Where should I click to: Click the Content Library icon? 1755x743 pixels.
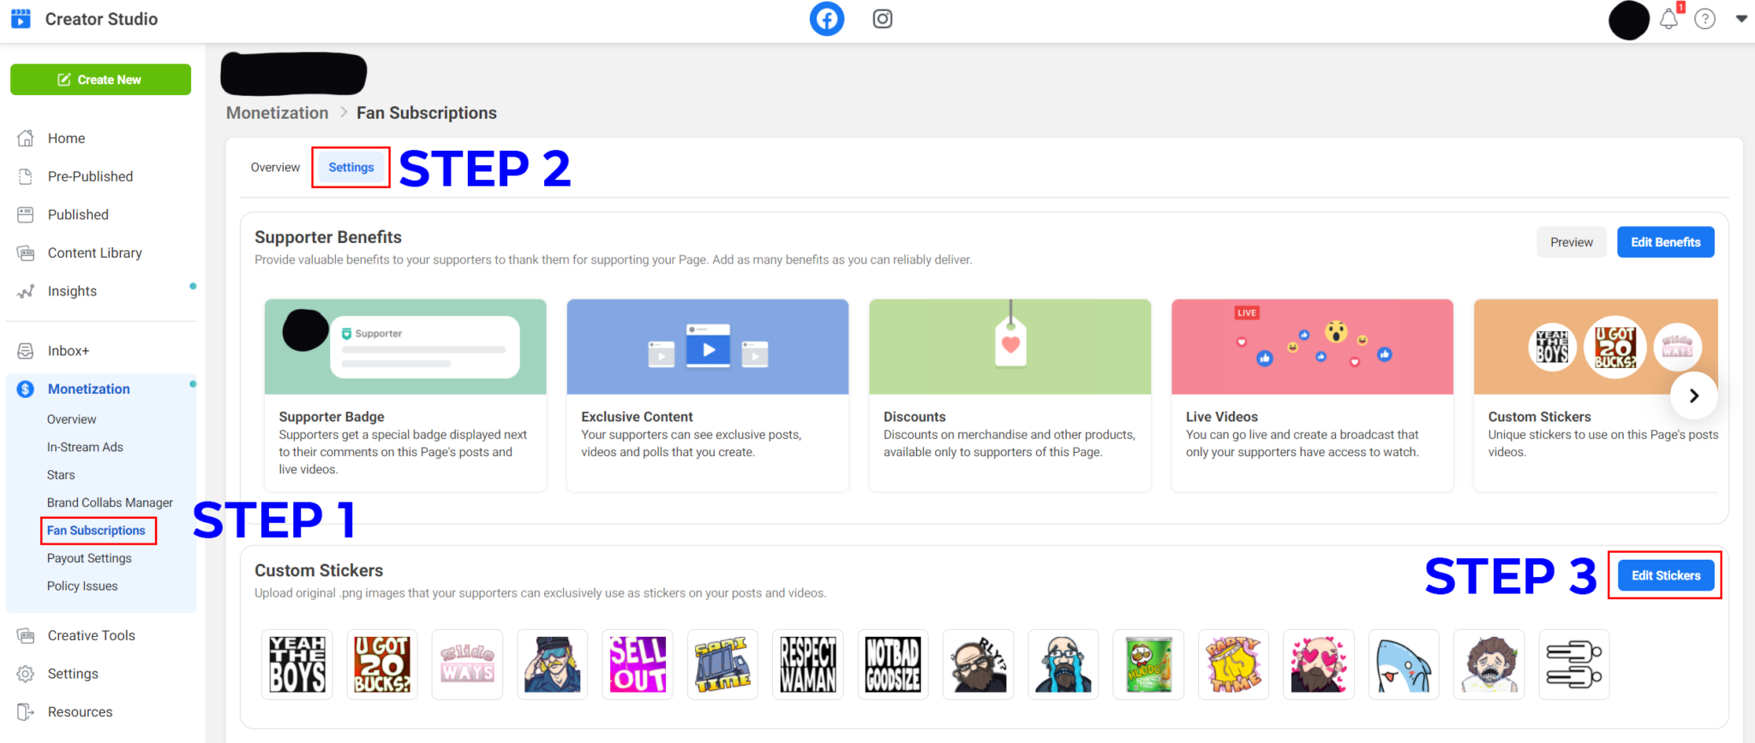click(x=26, y=253)
